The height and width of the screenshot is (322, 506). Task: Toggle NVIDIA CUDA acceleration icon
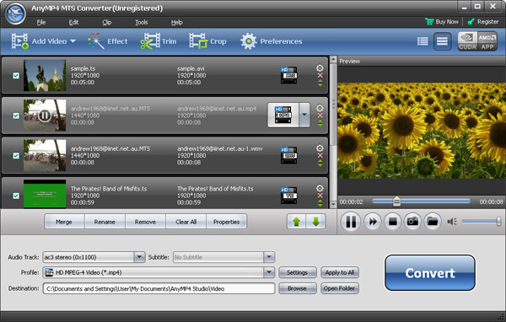[x=467, y=41]
